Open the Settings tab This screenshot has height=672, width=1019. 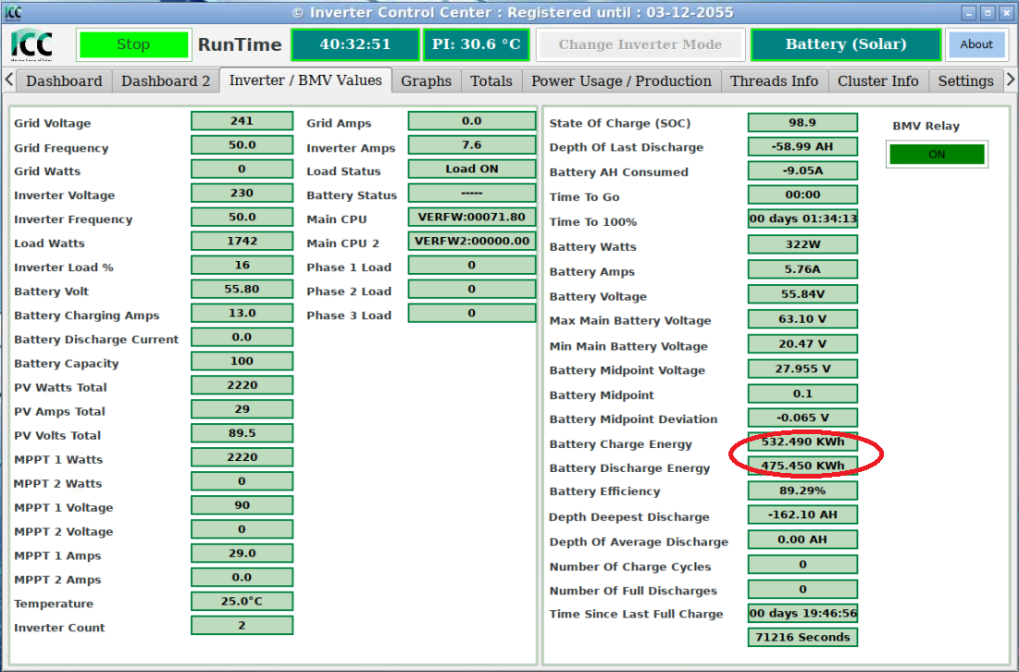tap(965, 81)
